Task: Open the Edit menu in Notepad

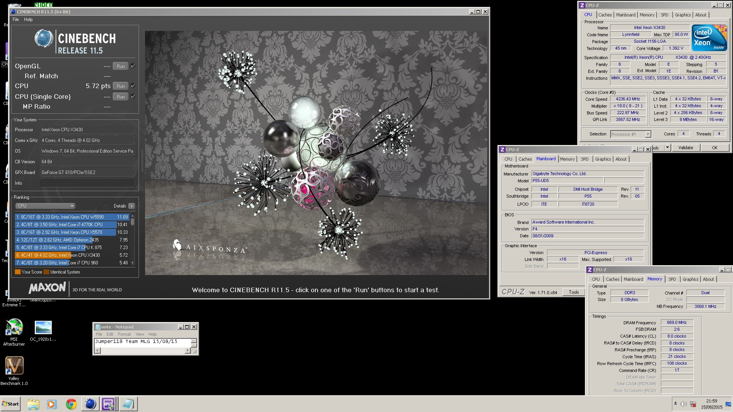Action: (110, 334)
